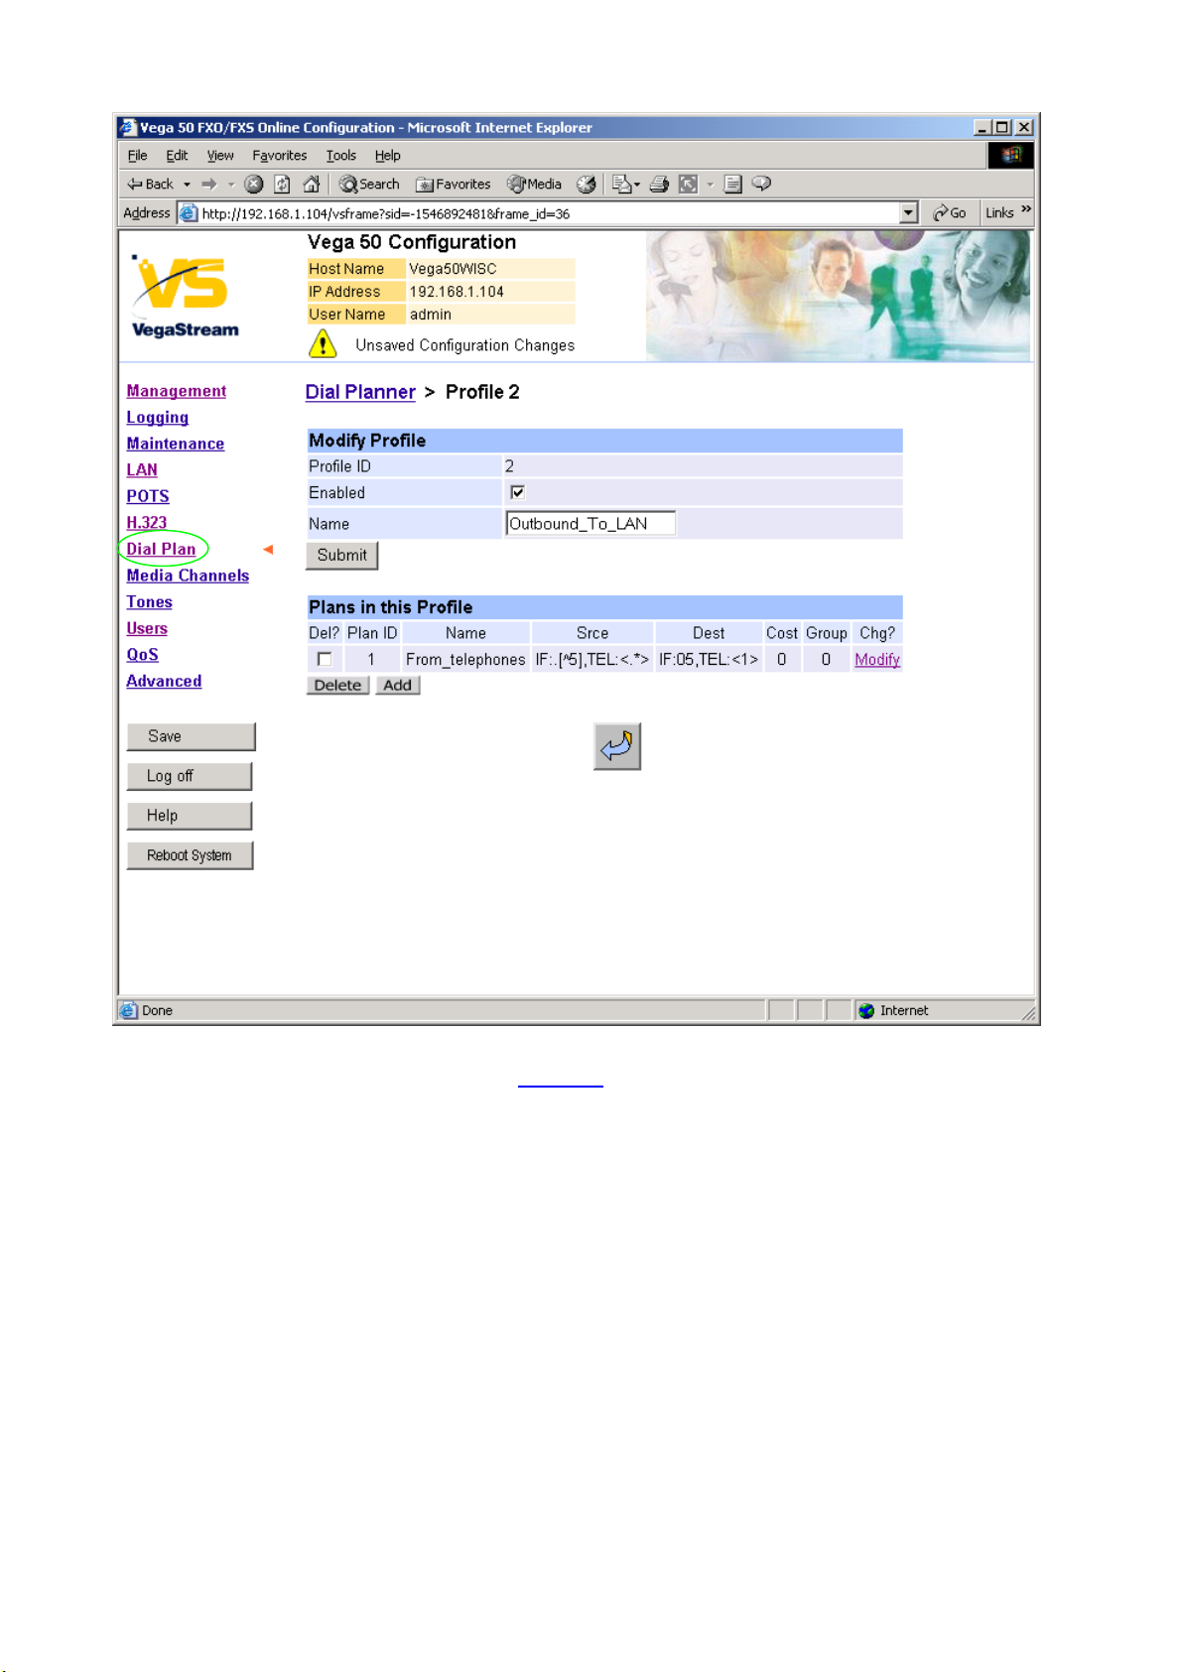Open the QoS sidebar link
Image resolution: width=1182 pixels, height=1672 pixels.
point(143,655)
